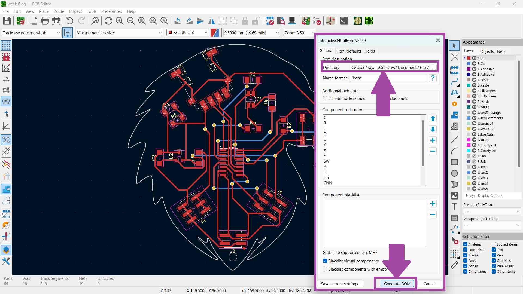Click the Save board icon
The width and height of the screenshot is (523, 294).
(7, 21)
